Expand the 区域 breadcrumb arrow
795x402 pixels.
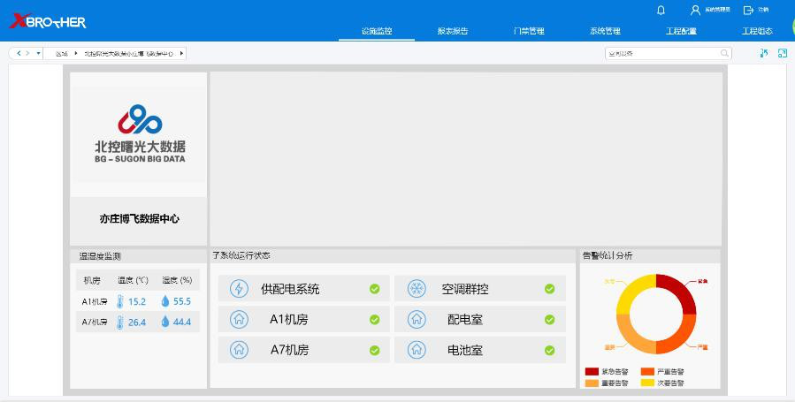[x=76, y=53]
